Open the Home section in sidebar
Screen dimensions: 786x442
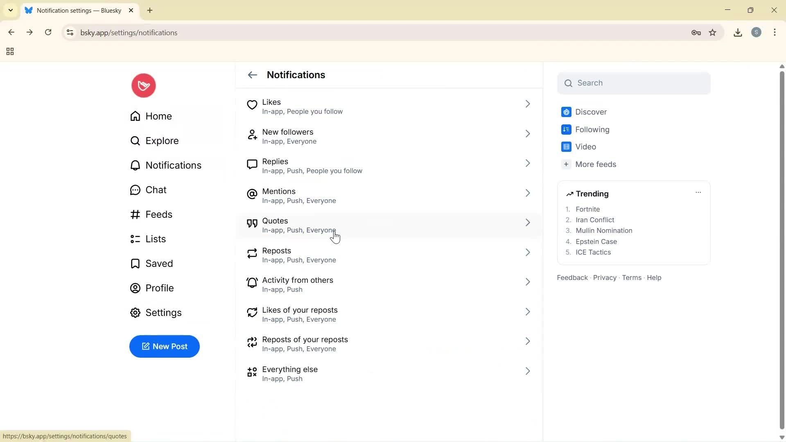[x=158, y=116]
